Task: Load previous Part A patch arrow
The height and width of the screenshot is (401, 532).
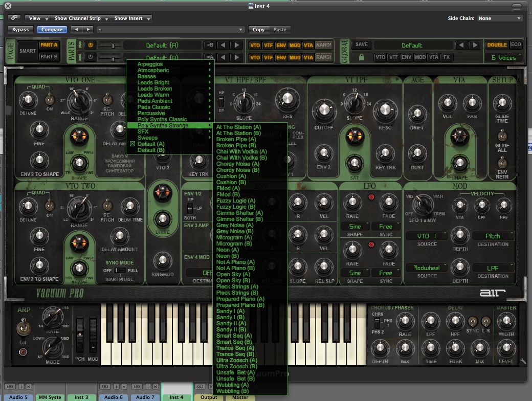Action: click(223, 45)
